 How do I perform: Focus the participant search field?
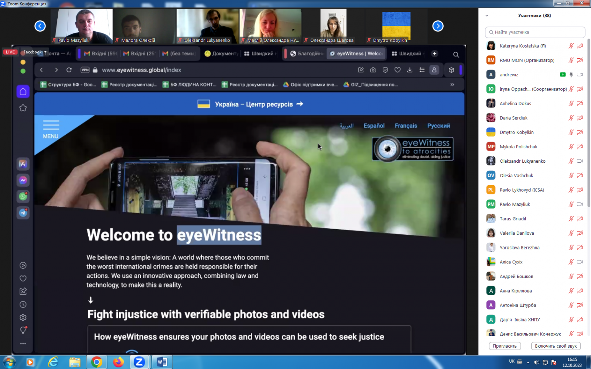[535, 32]
